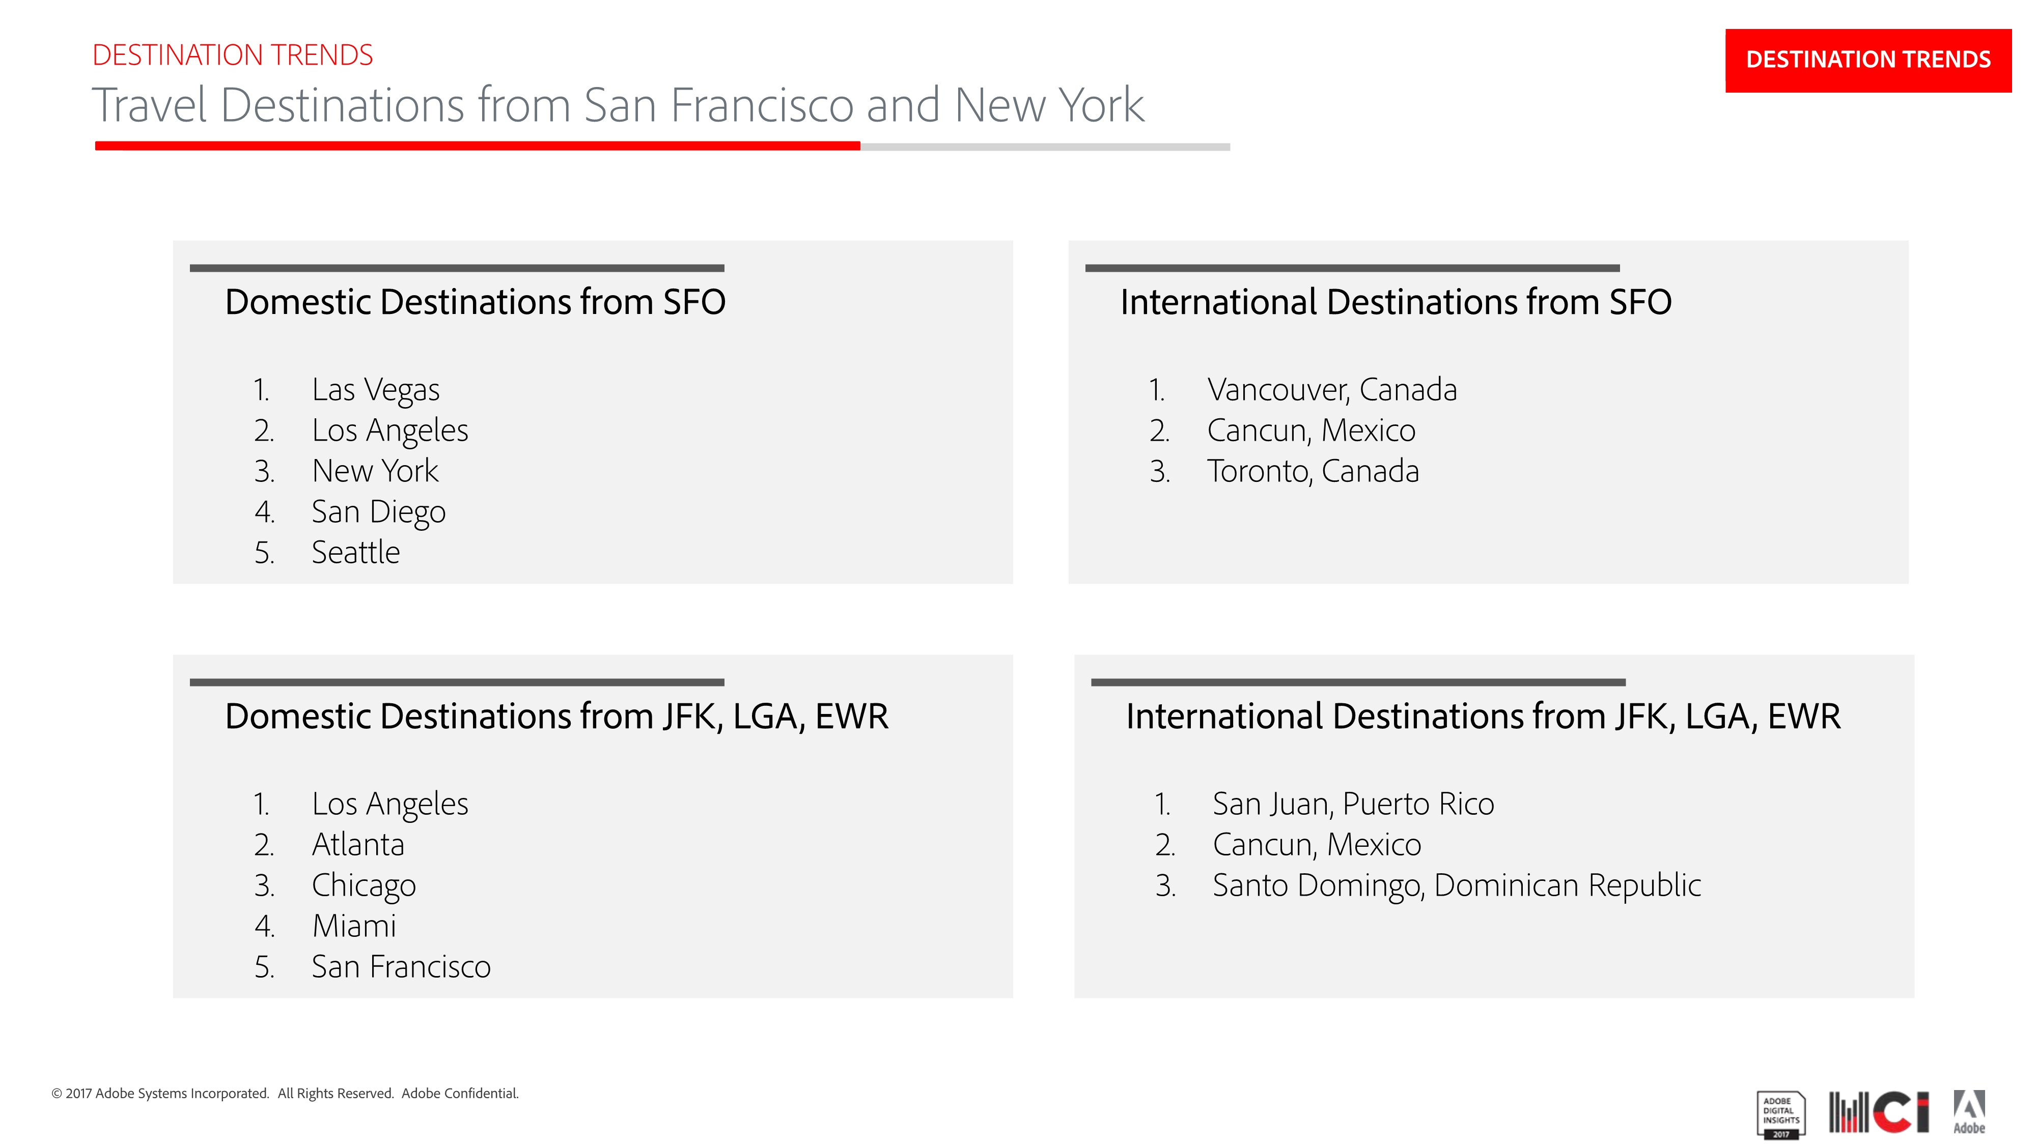Select Toronto, Canada in the list
Viewport: 2036px width, 1145px height.
click(x=1313, y=471)
